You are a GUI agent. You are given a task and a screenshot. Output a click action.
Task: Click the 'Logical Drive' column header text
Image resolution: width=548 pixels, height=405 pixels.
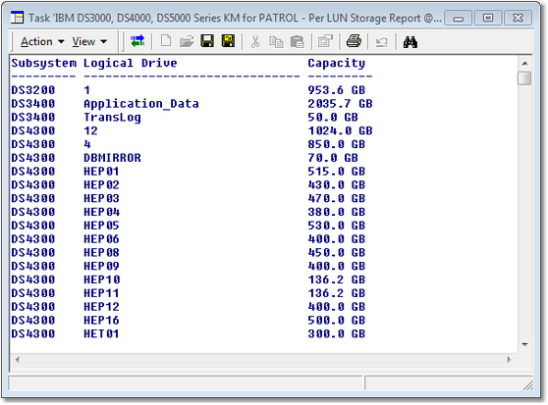coord(131,63)
